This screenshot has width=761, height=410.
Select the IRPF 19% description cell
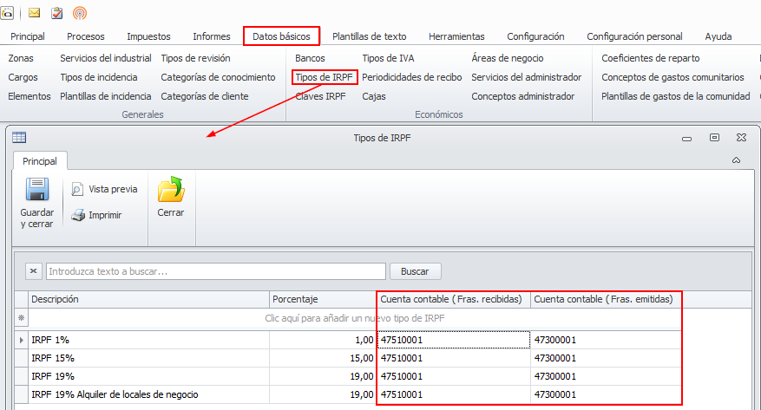pyautogui.click(x=149, y=376)
